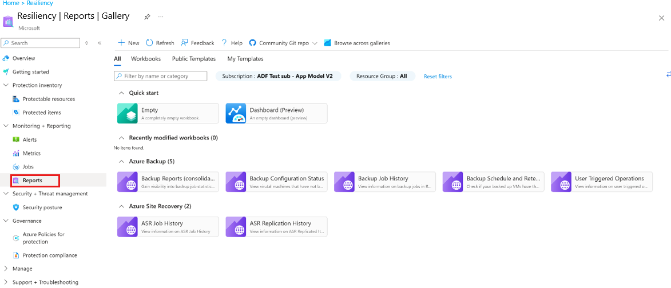Open the ellipsis more options menu beside title
Viewport: 671px width, 288px height.
tap(161, 17)
